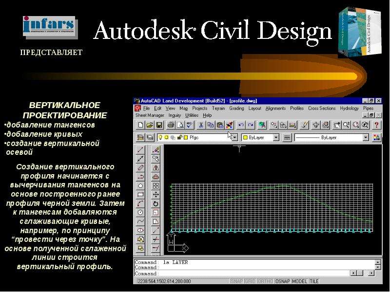
Task: Click the yellow ByLayer color swatch
Action: tap(245, 137)
